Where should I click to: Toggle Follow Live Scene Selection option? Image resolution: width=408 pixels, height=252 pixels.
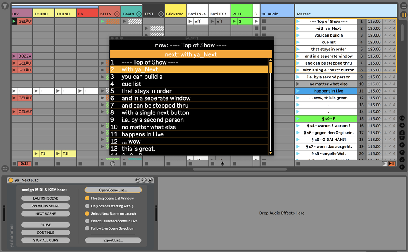[x=87, y=228]
